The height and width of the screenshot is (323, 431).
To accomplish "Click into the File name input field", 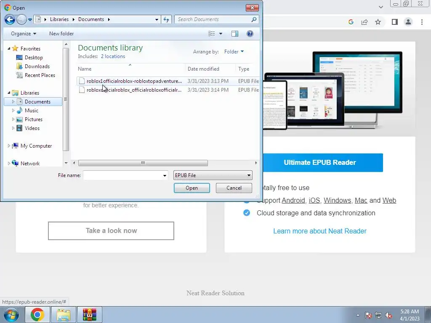I will click(x=123, y=175).
